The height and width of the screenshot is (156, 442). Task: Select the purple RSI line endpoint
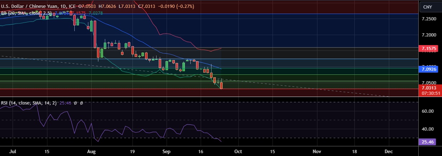pyautogui.click(x=222, y=142)
